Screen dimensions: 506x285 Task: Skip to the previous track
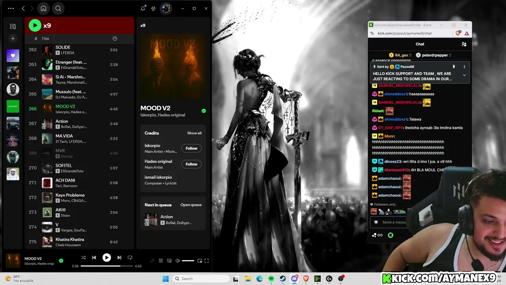94,258
